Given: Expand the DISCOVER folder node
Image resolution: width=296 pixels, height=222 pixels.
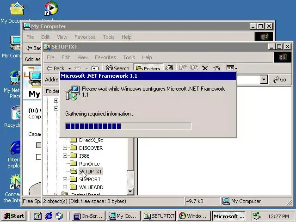Looking at the screenshot, I should pos(65,148).
